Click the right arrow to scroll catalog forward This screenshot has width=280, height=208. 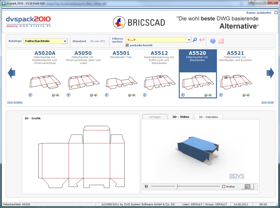pyautogui.click(x=270, y=73)
